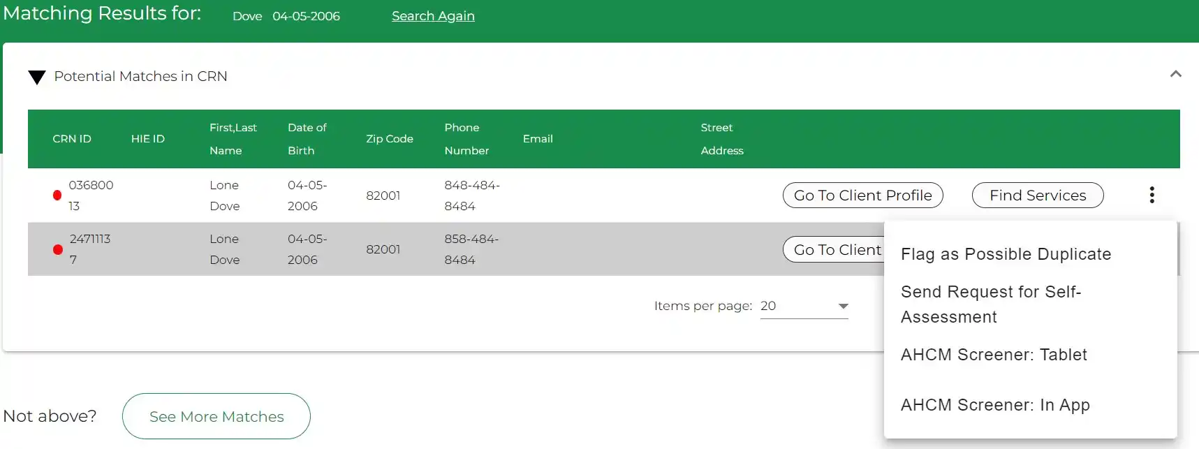
Task: Choose Send Request for Self-Assessment
Action: [x=990, y=304]
